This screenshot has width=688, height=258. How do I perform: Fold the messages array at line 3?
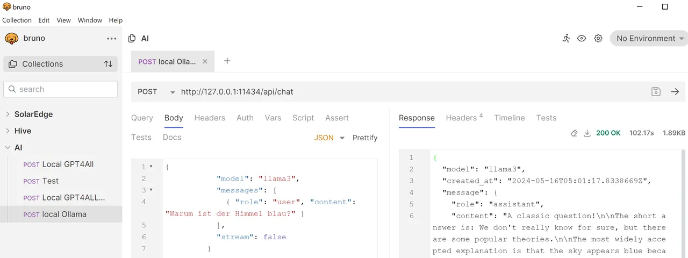[151, 190]
